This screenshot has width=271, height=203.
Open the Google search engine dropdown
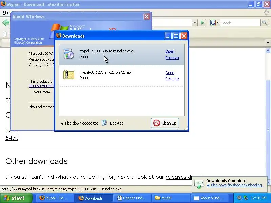pyautogui.click(x=214, y=23)
